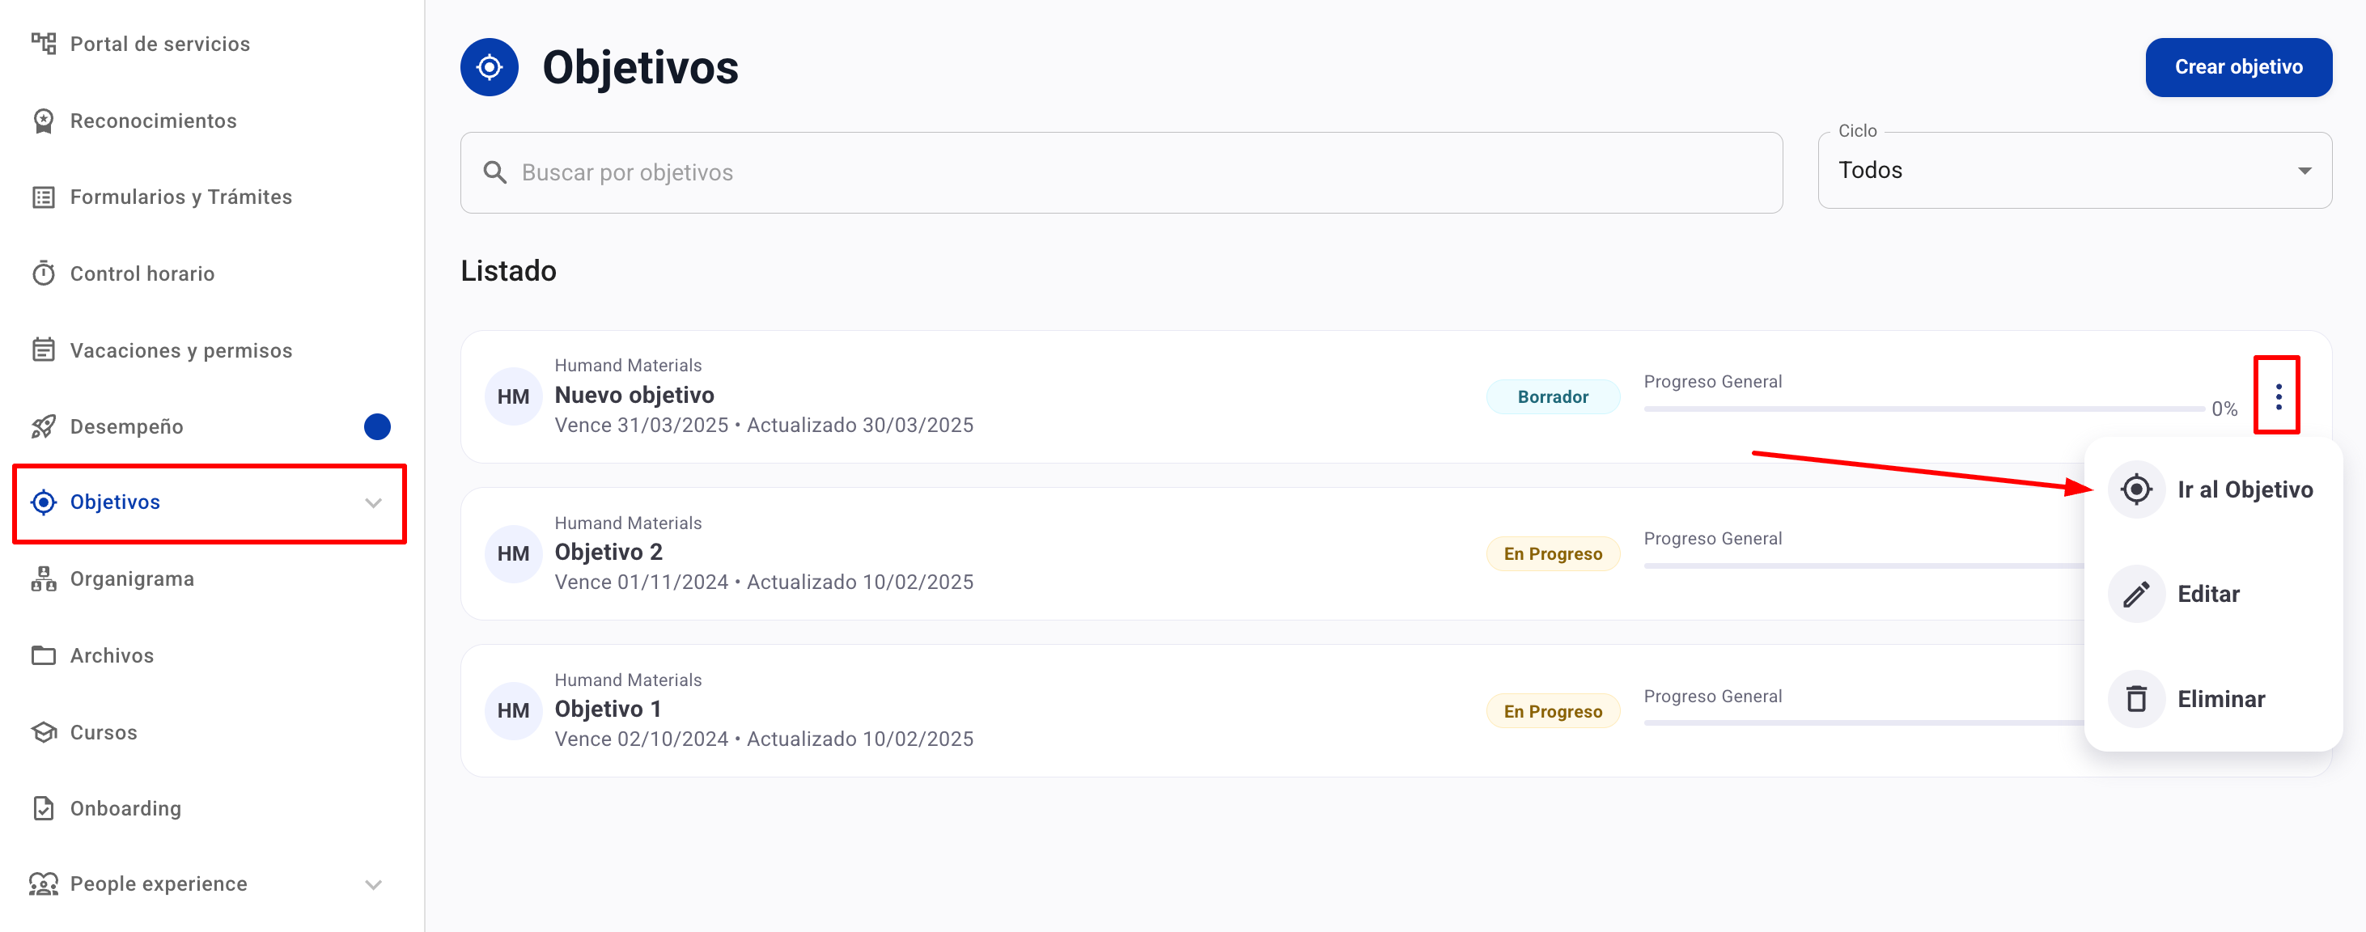This screenshot has height=932, width=2366.
Task: Click the Buscar por objetivos search field
Action: coord(1122,172)
